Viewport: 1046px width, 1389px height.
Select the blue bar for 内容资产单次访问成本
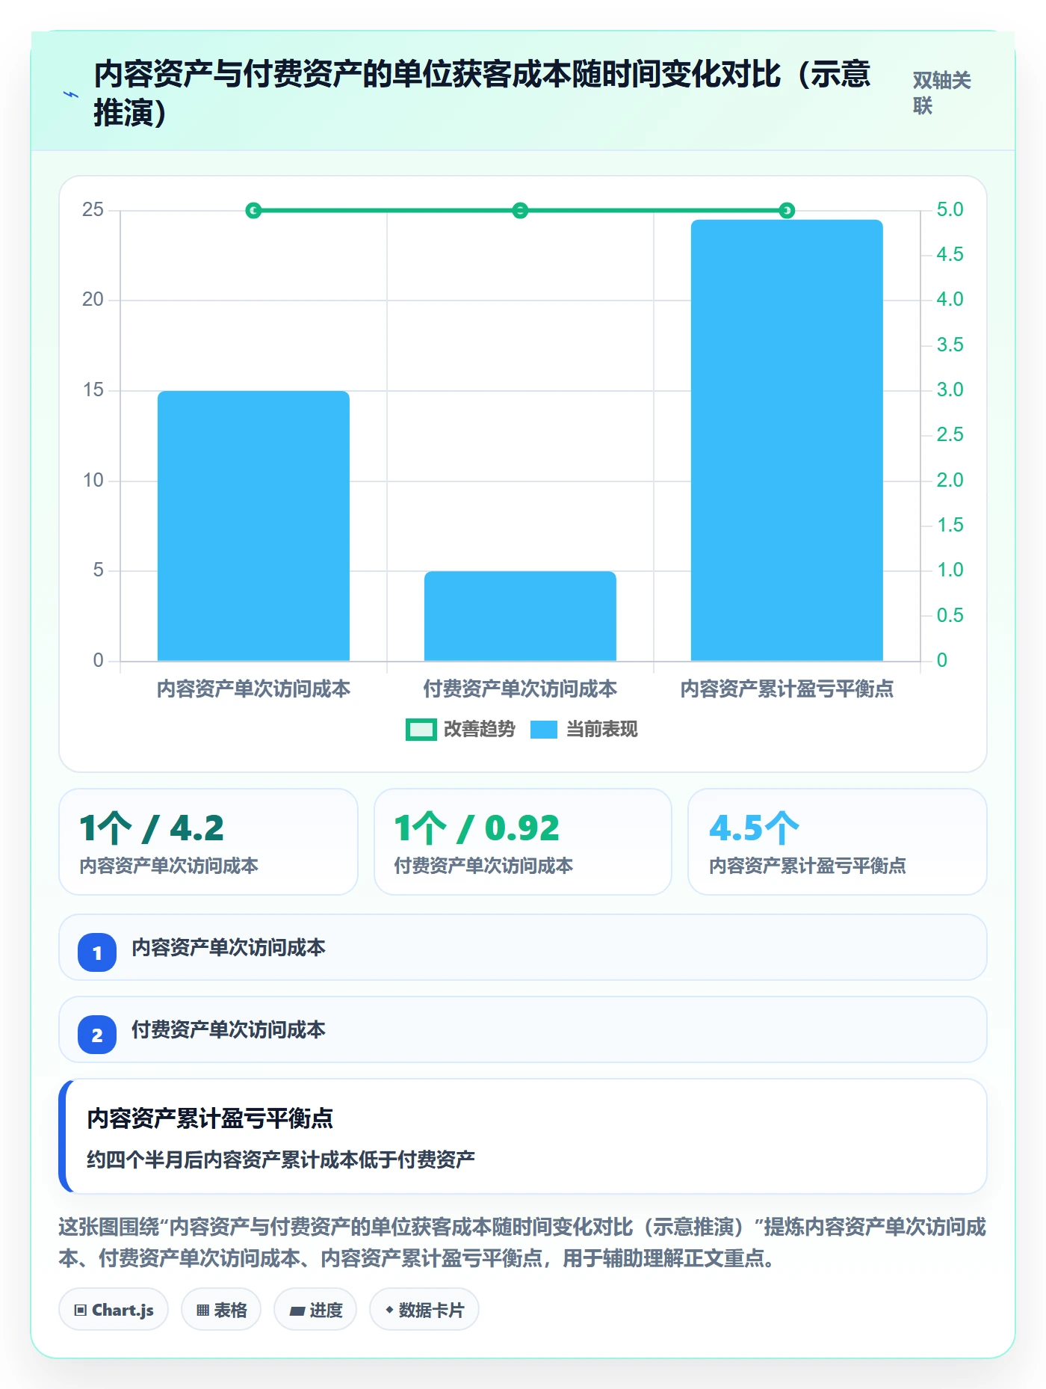253,526
